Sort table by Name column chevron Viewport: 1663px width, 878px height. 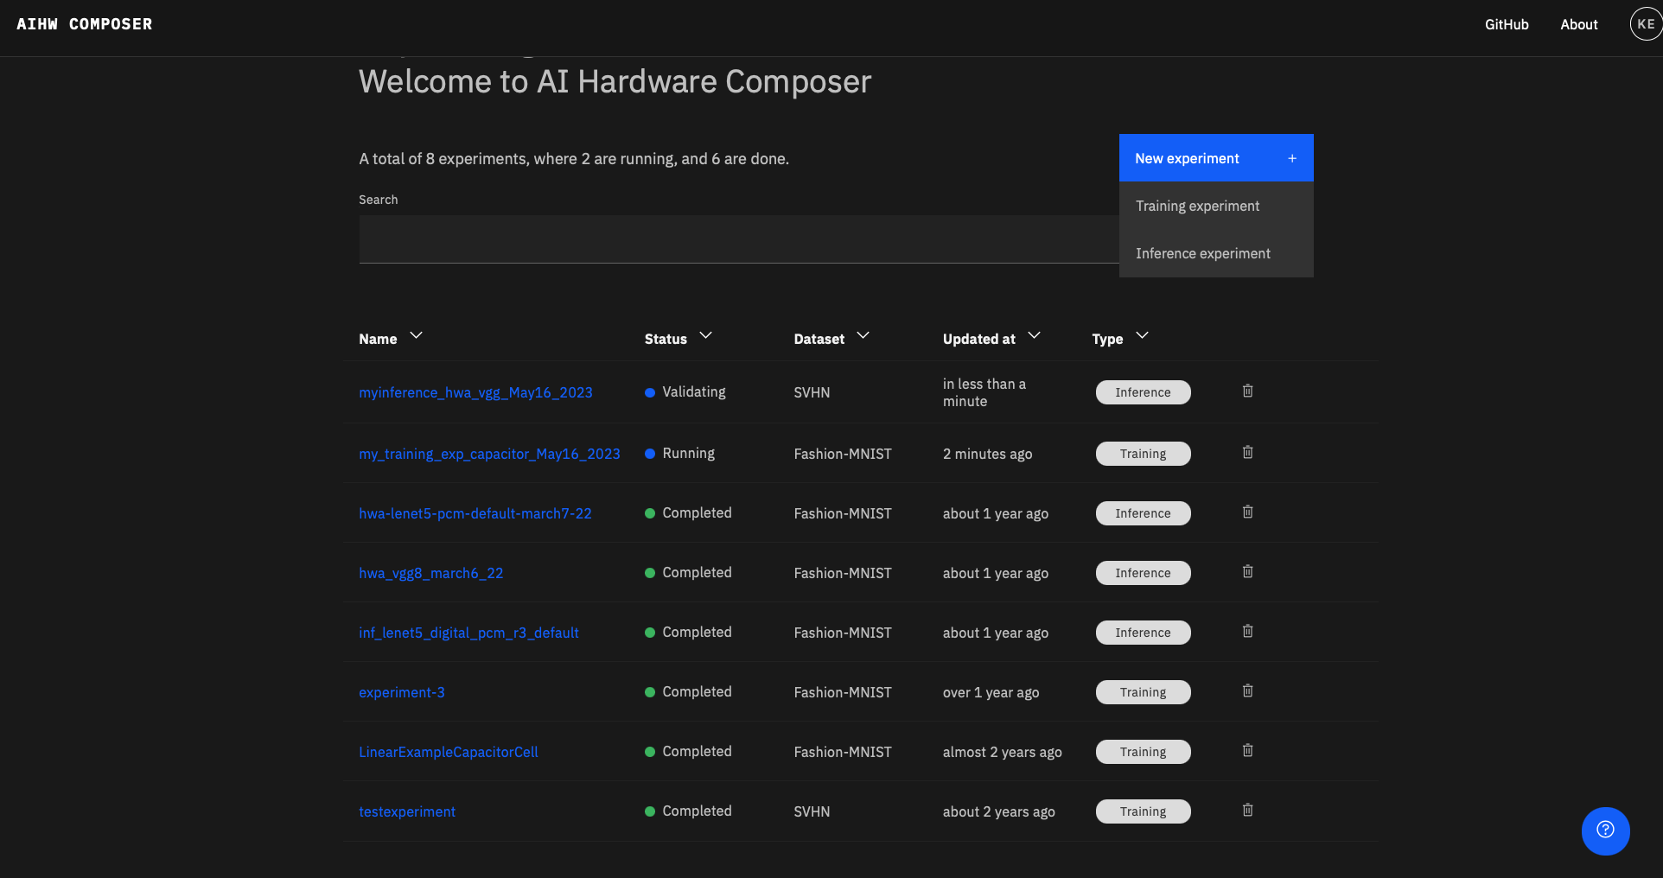tap(416, 336)
